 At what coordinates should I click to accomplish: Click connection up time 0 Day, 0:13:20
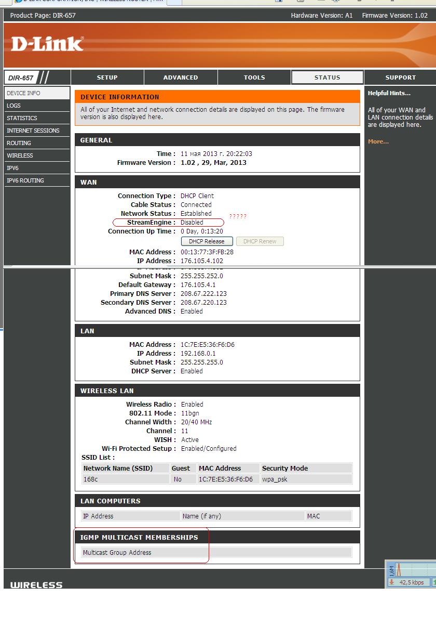click(x=201, y=231)
